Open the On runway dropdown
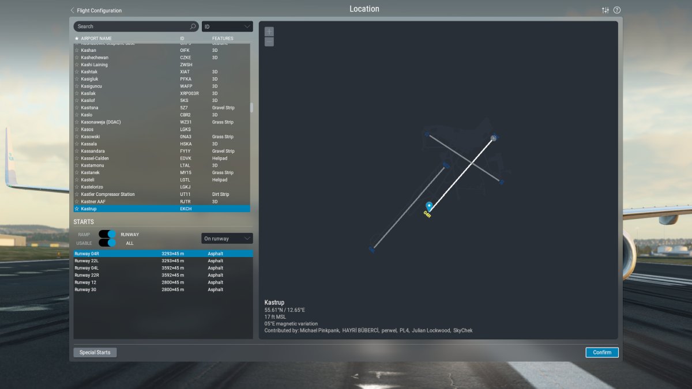This screenshot has width=692, height=389. pos(227,239)
